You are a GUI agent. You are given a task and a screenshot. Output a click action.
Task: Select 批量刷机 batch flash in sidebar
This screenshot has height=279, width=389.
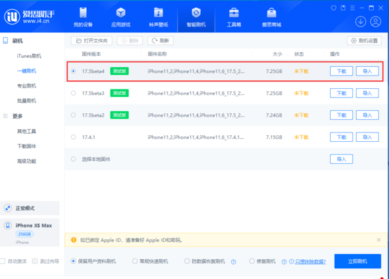27,101
